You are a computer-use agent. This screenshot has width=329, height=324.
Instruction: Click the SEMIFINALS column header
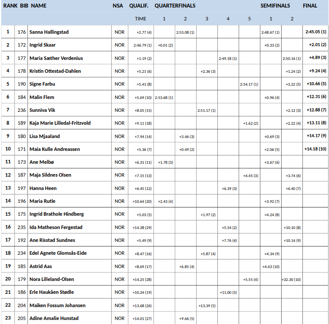click(x=275, y=6)
